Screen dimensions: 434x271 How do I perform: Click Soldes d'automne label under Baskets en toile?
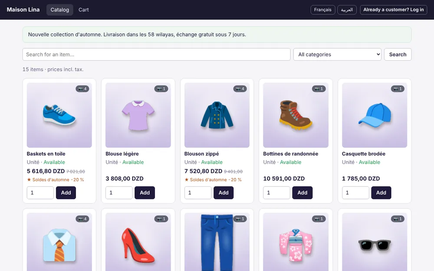pyautogui.click(x=56, y=180)
